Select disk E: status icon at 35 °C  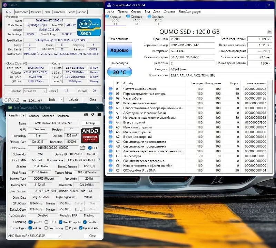point(149,16)
